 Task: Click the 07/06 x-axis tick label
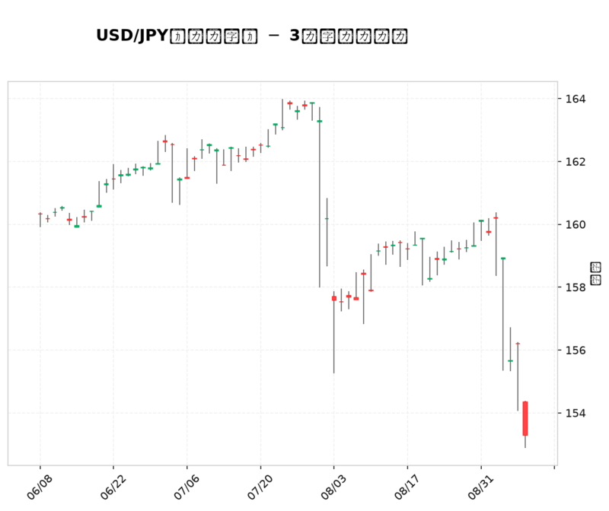tap(187, 487)
